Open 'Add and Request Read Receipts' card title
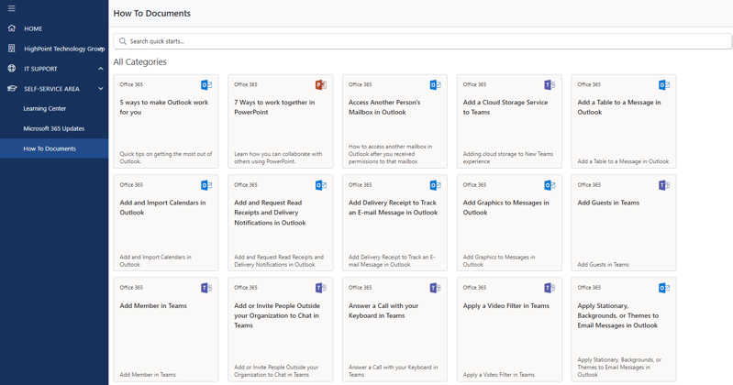733x385 pixels. point(270,213)
